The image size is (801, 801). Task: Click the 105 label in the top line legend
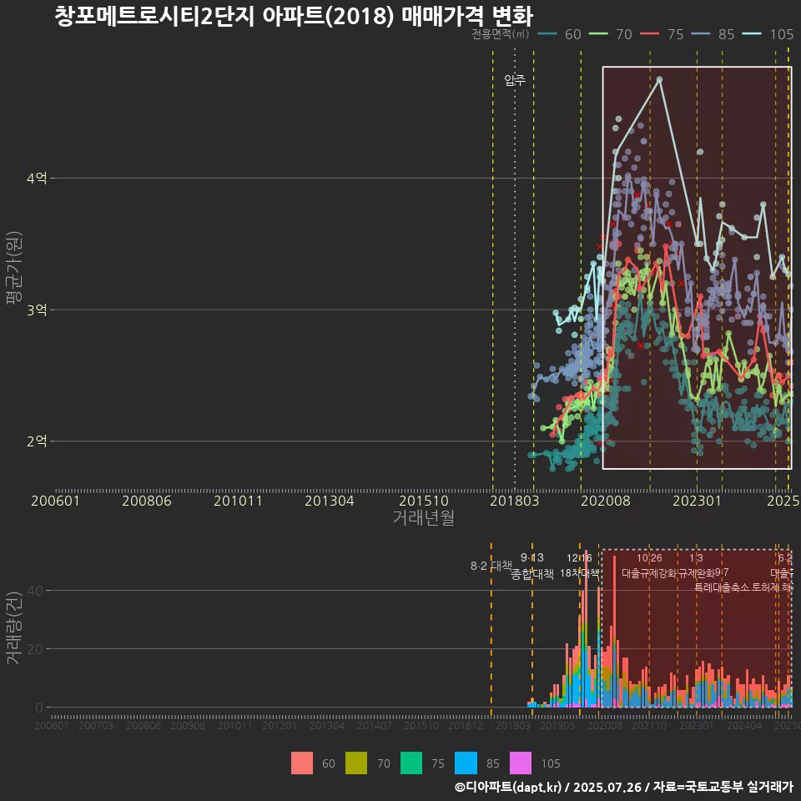[781, 34]
